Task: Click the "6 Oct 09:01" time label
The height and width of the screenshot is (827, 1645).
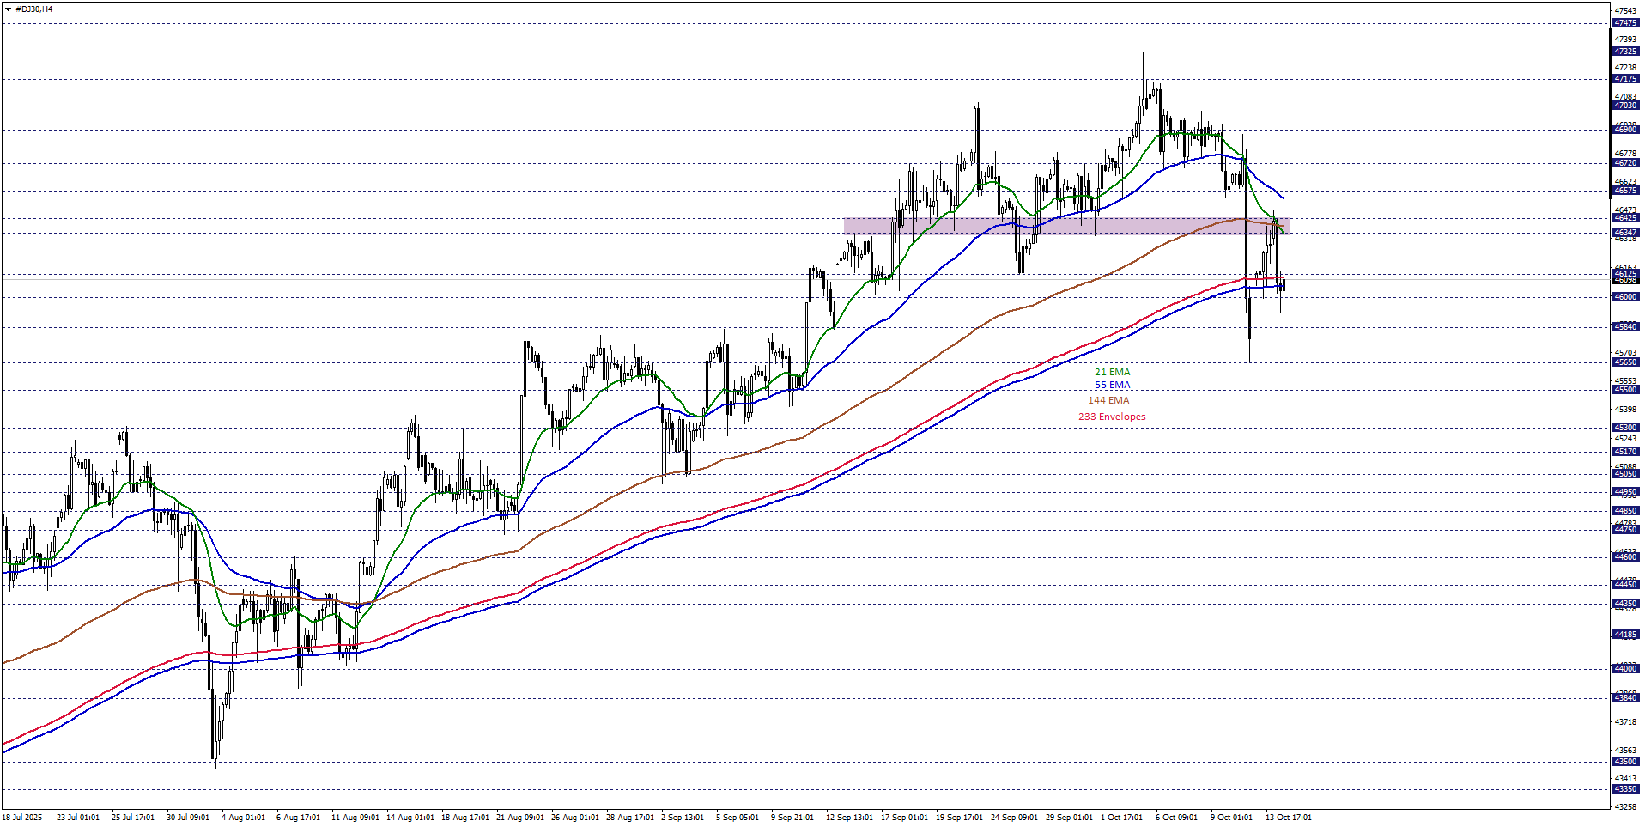Action: point(1176,818)
